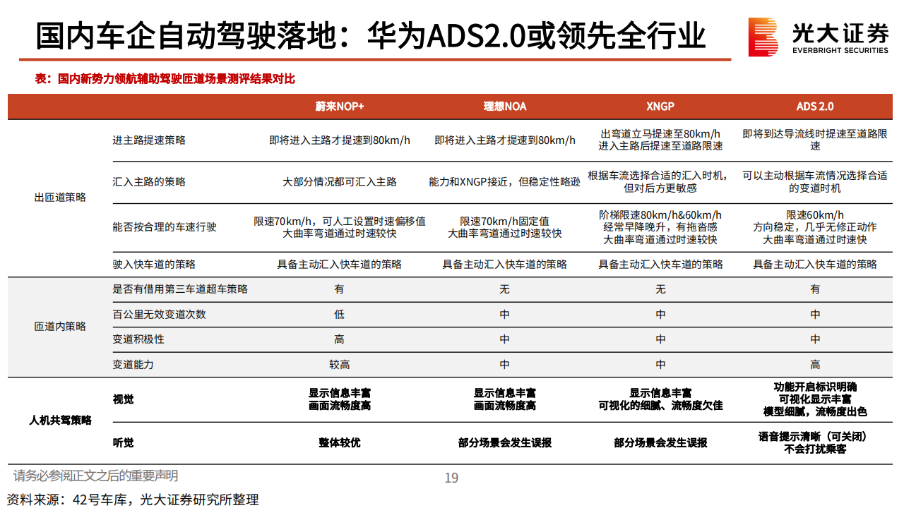Click the ADS 2.0 column header
904x508 pixels.
tap(815, 107)
